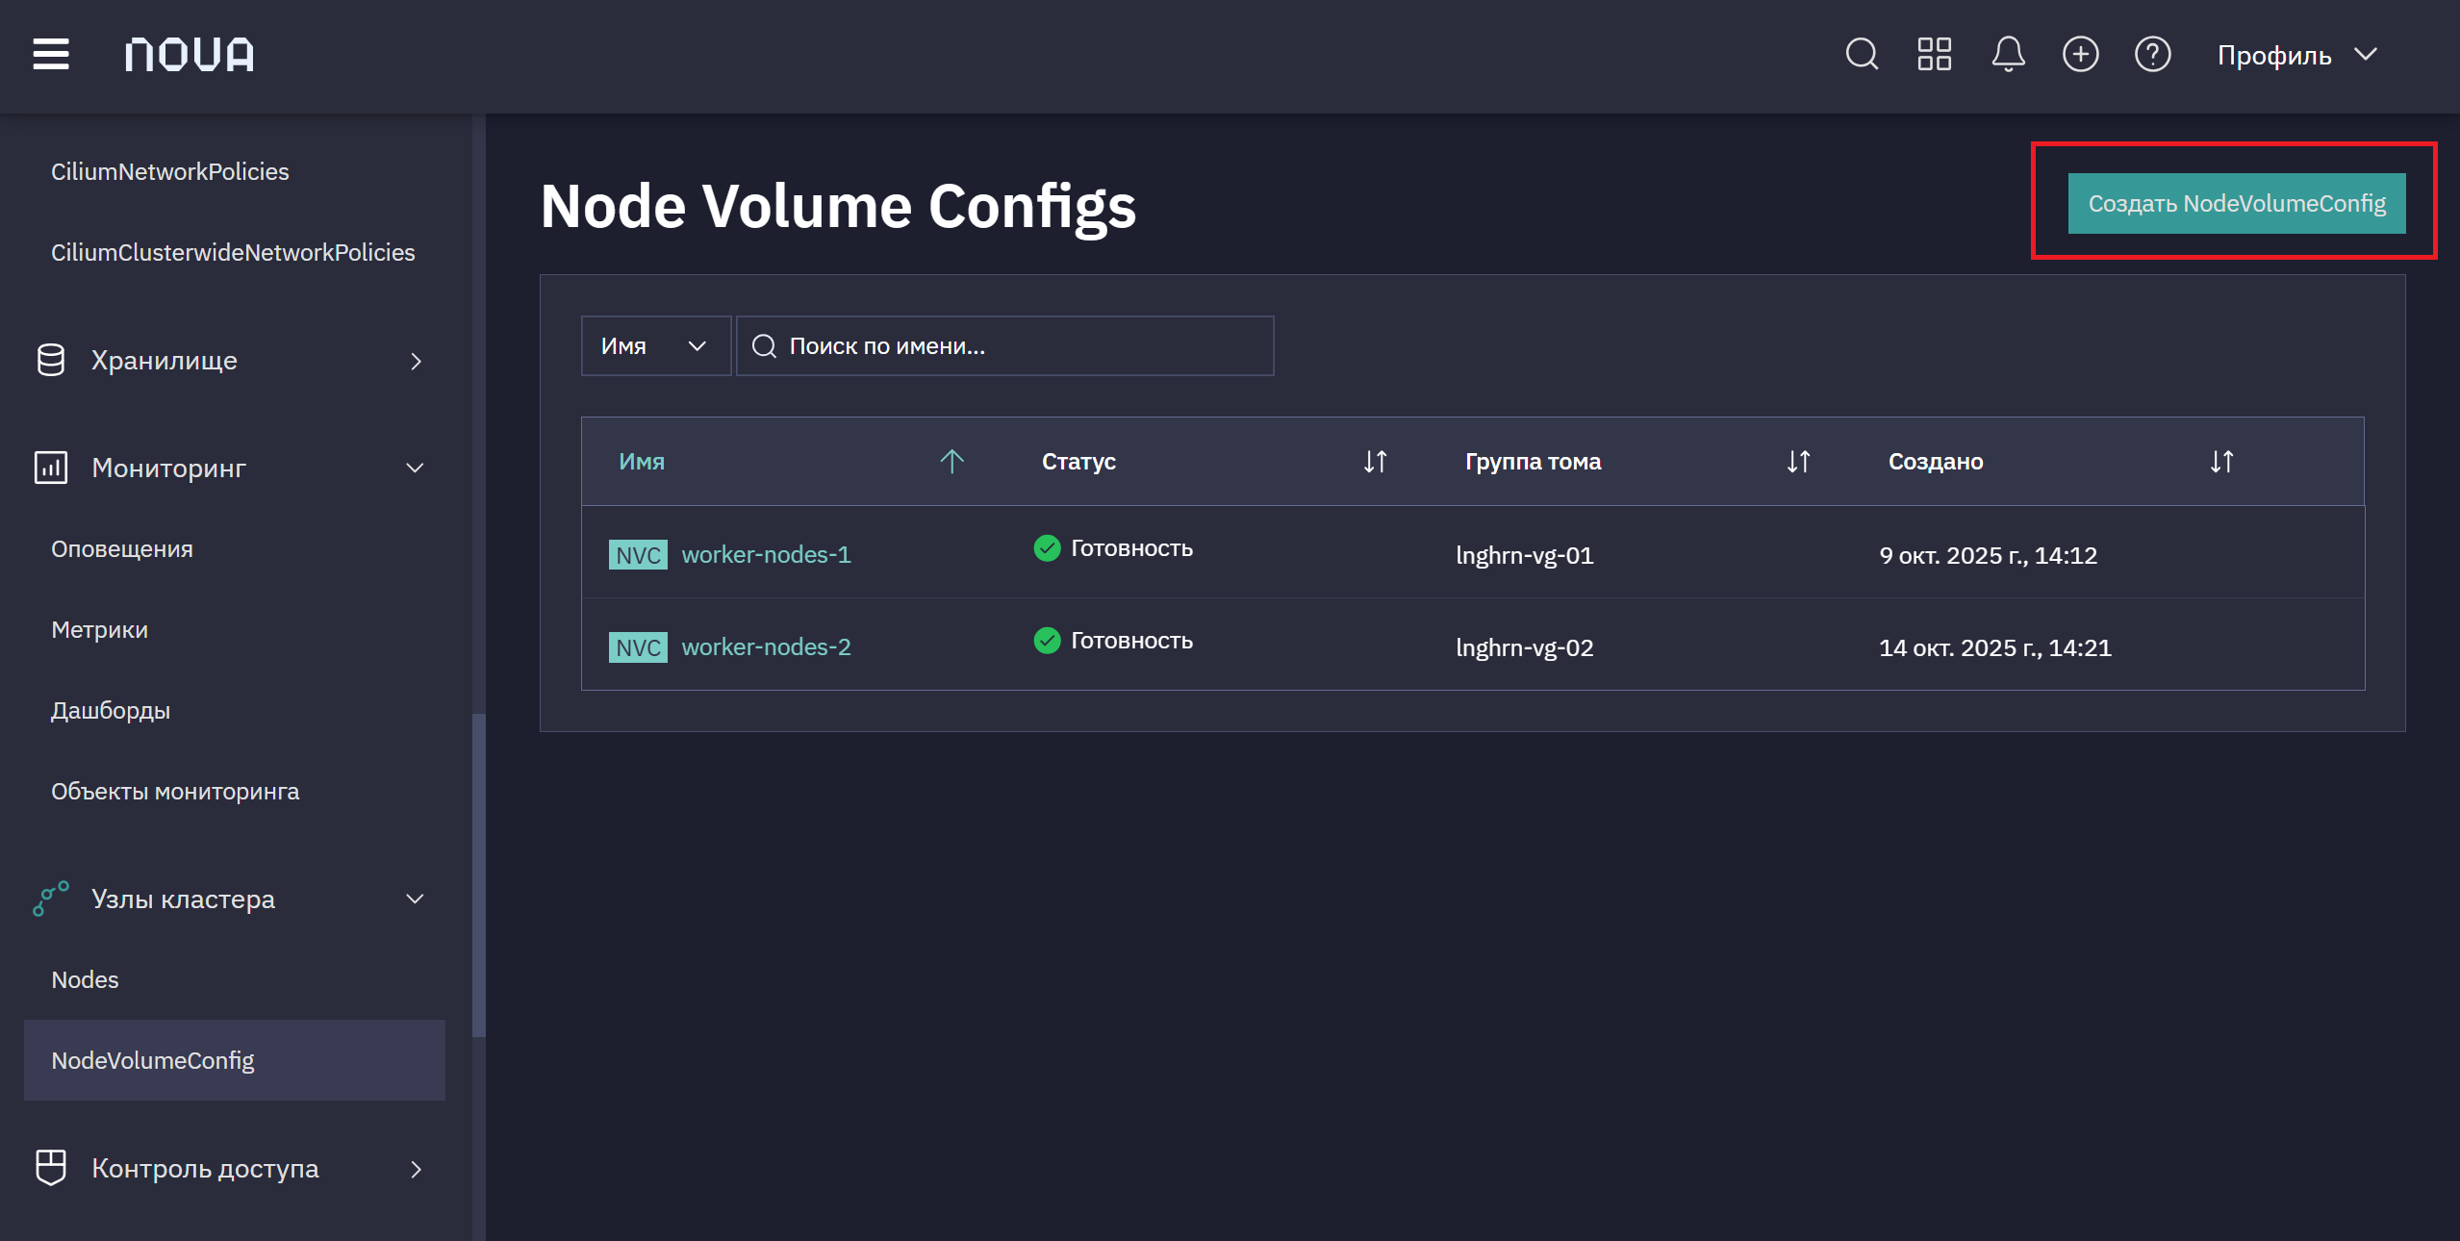Click the lnghrn-vg-02 volume group cell
The width and height of the screenshot is (2460, 1241).
(x=1524, y=647)
